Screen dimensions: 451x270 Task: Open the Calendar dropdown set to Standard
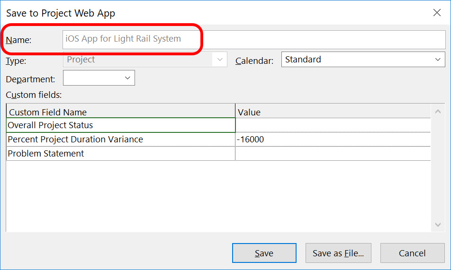(363, 60)
